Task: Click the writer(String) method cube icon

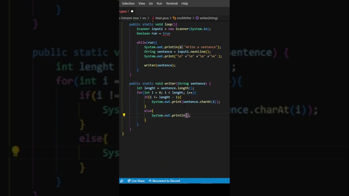Action: (x=197, y=18)
